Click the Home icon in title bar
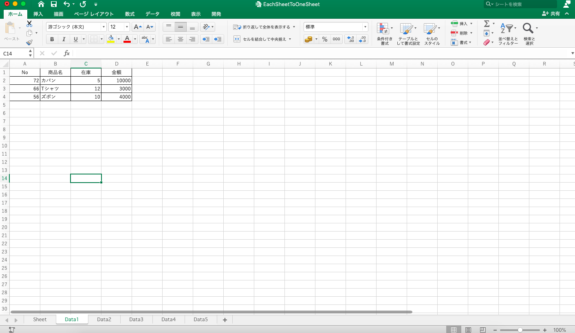 point(41,4)
